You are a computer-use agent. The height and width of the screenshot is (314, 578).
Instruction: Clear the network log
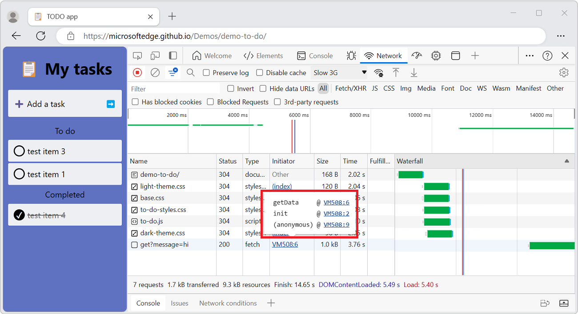[155, 72]
